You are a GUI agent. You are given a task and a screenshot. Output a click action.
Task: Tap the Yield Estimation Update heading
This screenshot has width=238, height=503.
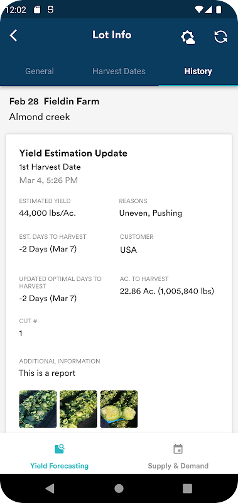point(73,153)
